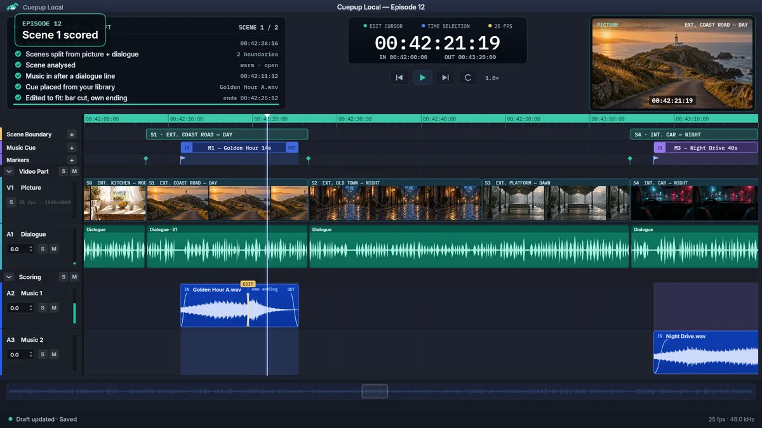Click diamond marker at S2 scene start

pyautogui.click(x=309, y=159)
